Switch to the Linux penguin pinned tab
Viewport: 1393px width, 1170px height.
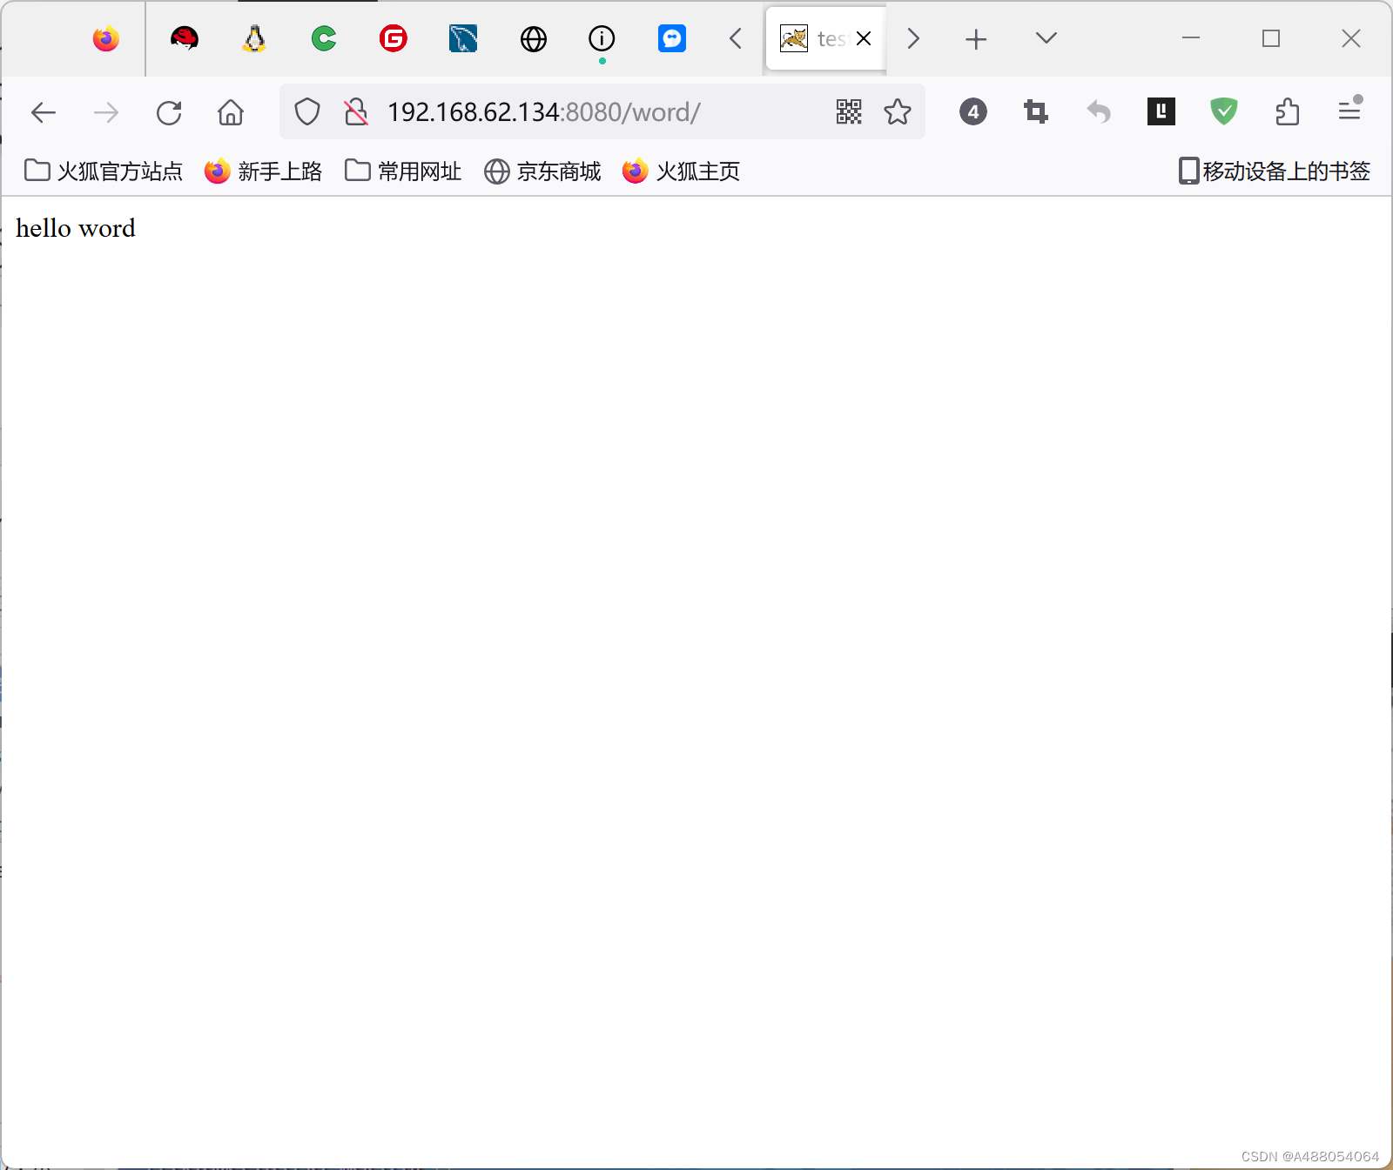click(x=254, y=38)
